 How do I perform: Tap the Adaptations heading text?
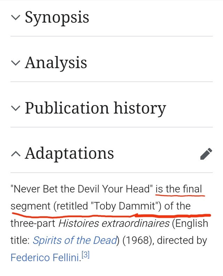(x=69, y=153)
